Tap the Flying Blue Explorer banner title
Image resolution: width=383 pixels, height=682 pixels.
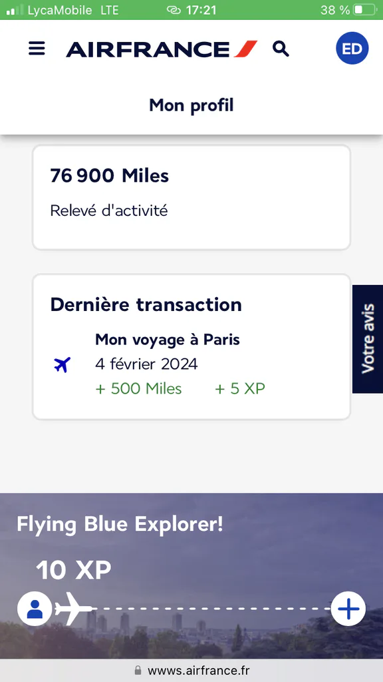click(x=120, y=525)
